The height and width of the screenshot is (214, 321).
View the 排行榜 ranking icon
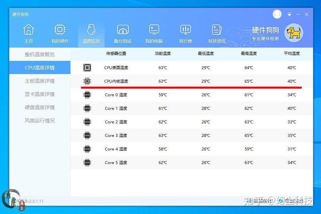click(x=185, y=33)
